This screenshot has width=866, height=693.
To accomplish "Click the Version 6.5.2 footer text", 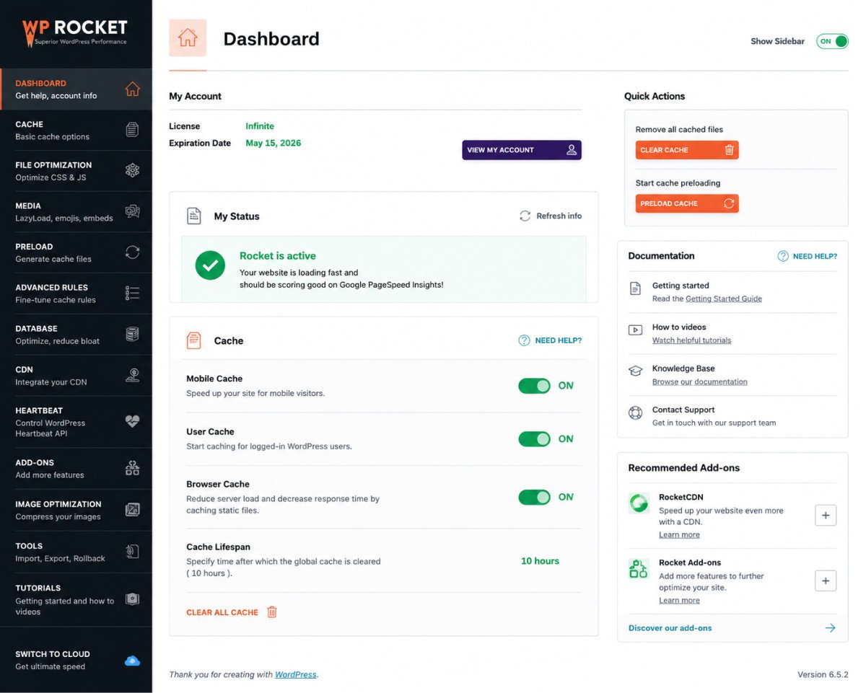I will pos(823,675).
